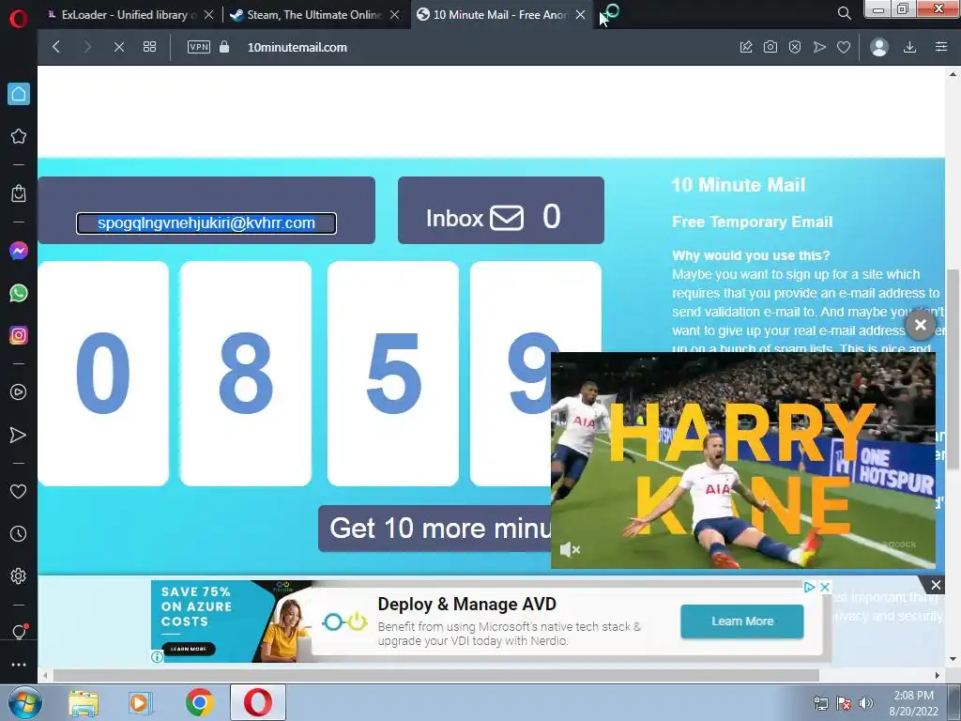Click the '10 Minute Mail' heading text
This screenshot has width=961, height=721.
[x=738, y=185]
